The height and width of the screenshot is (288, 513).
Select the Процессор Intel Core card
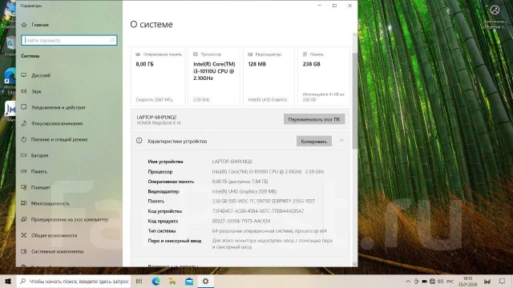tap(214, 77)
